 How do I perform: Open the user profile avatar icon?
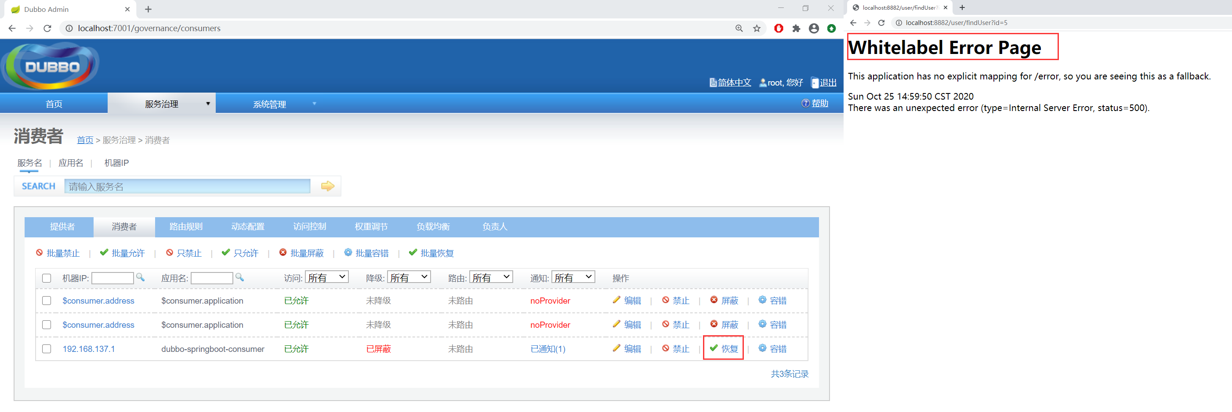814,29
